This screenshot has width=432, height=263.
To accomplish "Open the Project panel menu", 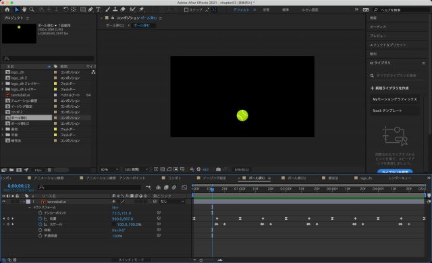I will tap(28, 18).
